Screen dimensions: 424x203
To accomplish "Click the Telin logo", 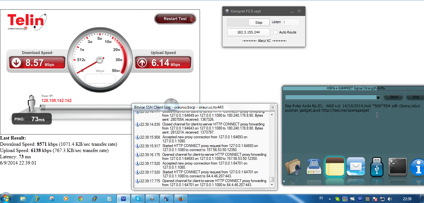I will [x=27, y=22].
